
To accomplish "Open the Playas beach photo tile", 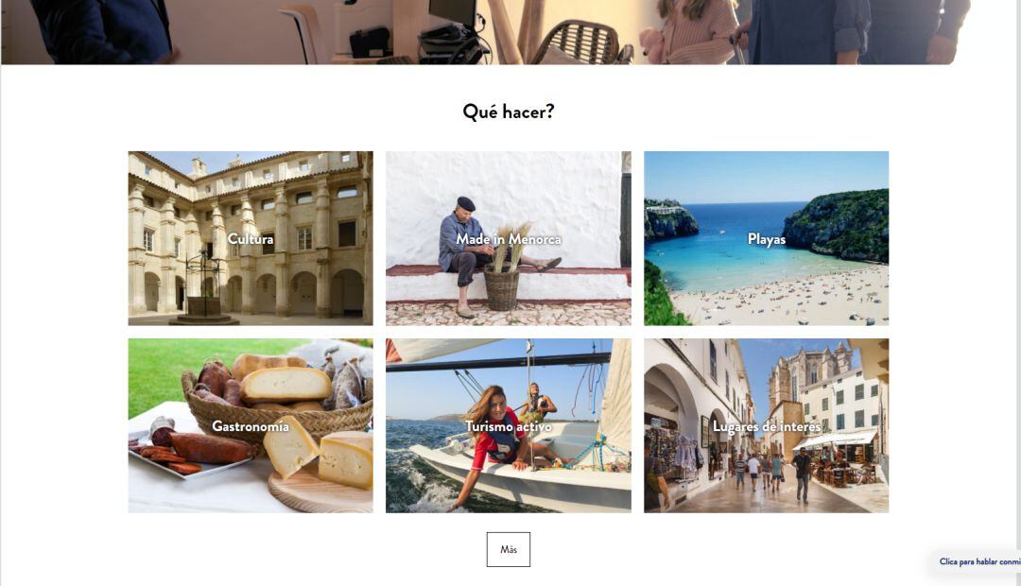I will click(767, 238).
